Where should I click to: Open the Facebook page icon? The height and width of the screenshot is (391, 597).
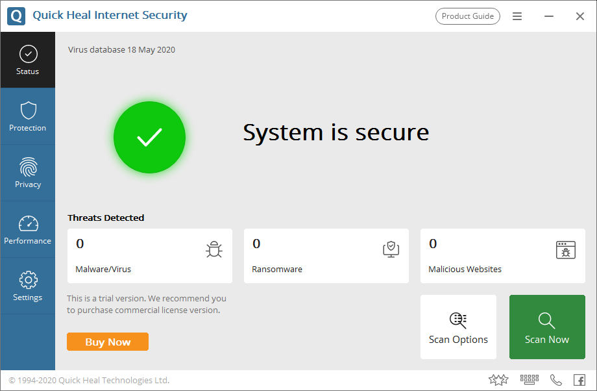pos(579,380)
